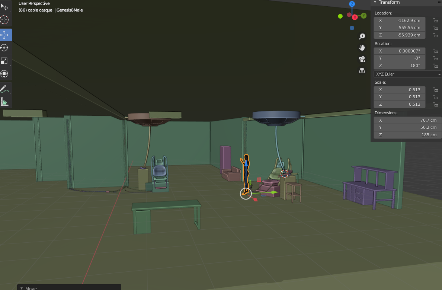Viewport: 442px width, 290px height.
Task: Activate the Move tool
Action: point(4,35)
